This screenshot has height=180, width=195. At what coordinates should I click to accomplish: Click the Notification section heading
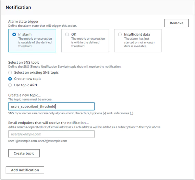click(x=19, y=7)
